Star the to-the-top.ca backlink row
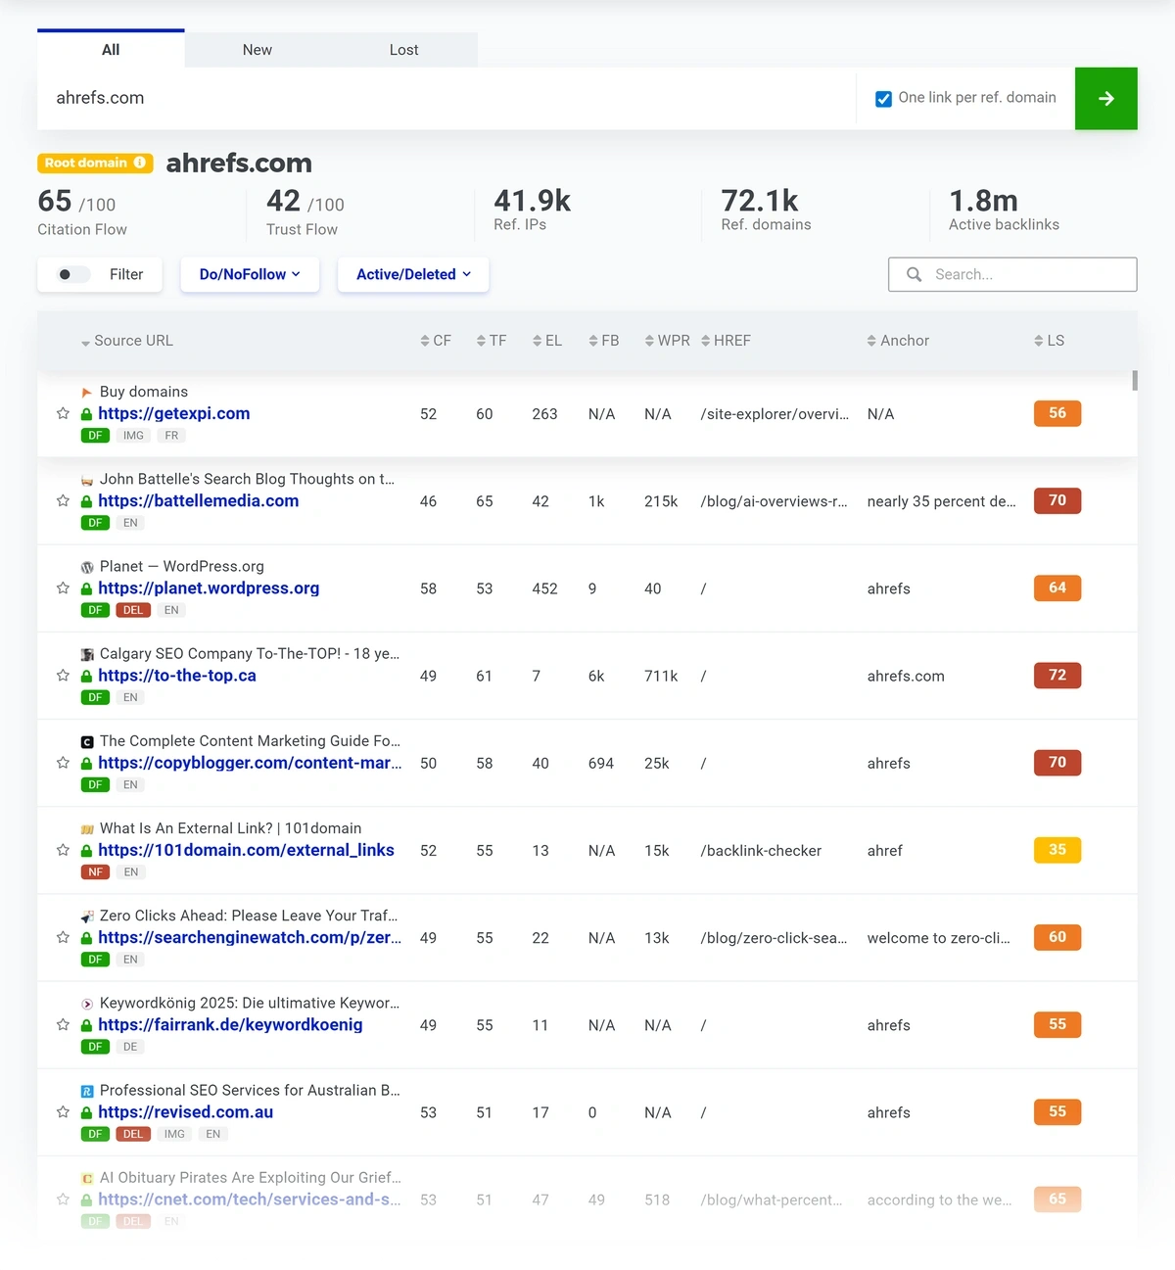 tap(63, 675)
